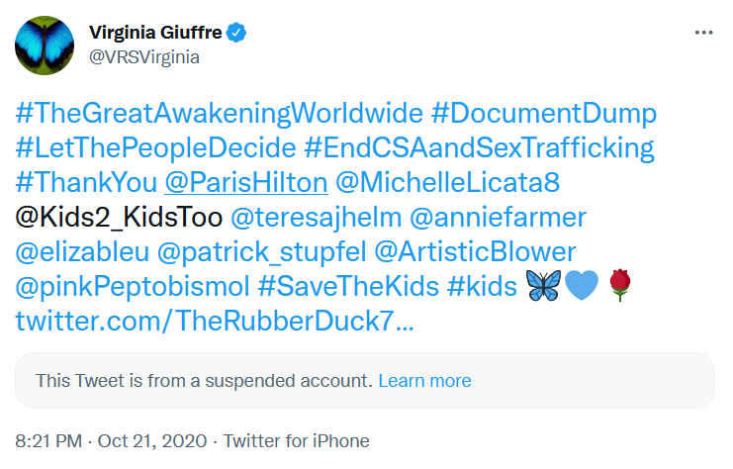The width and height of the screenshot is (733, 469).
Task: Visit the @anniefarmer mention
Action: 498,218
